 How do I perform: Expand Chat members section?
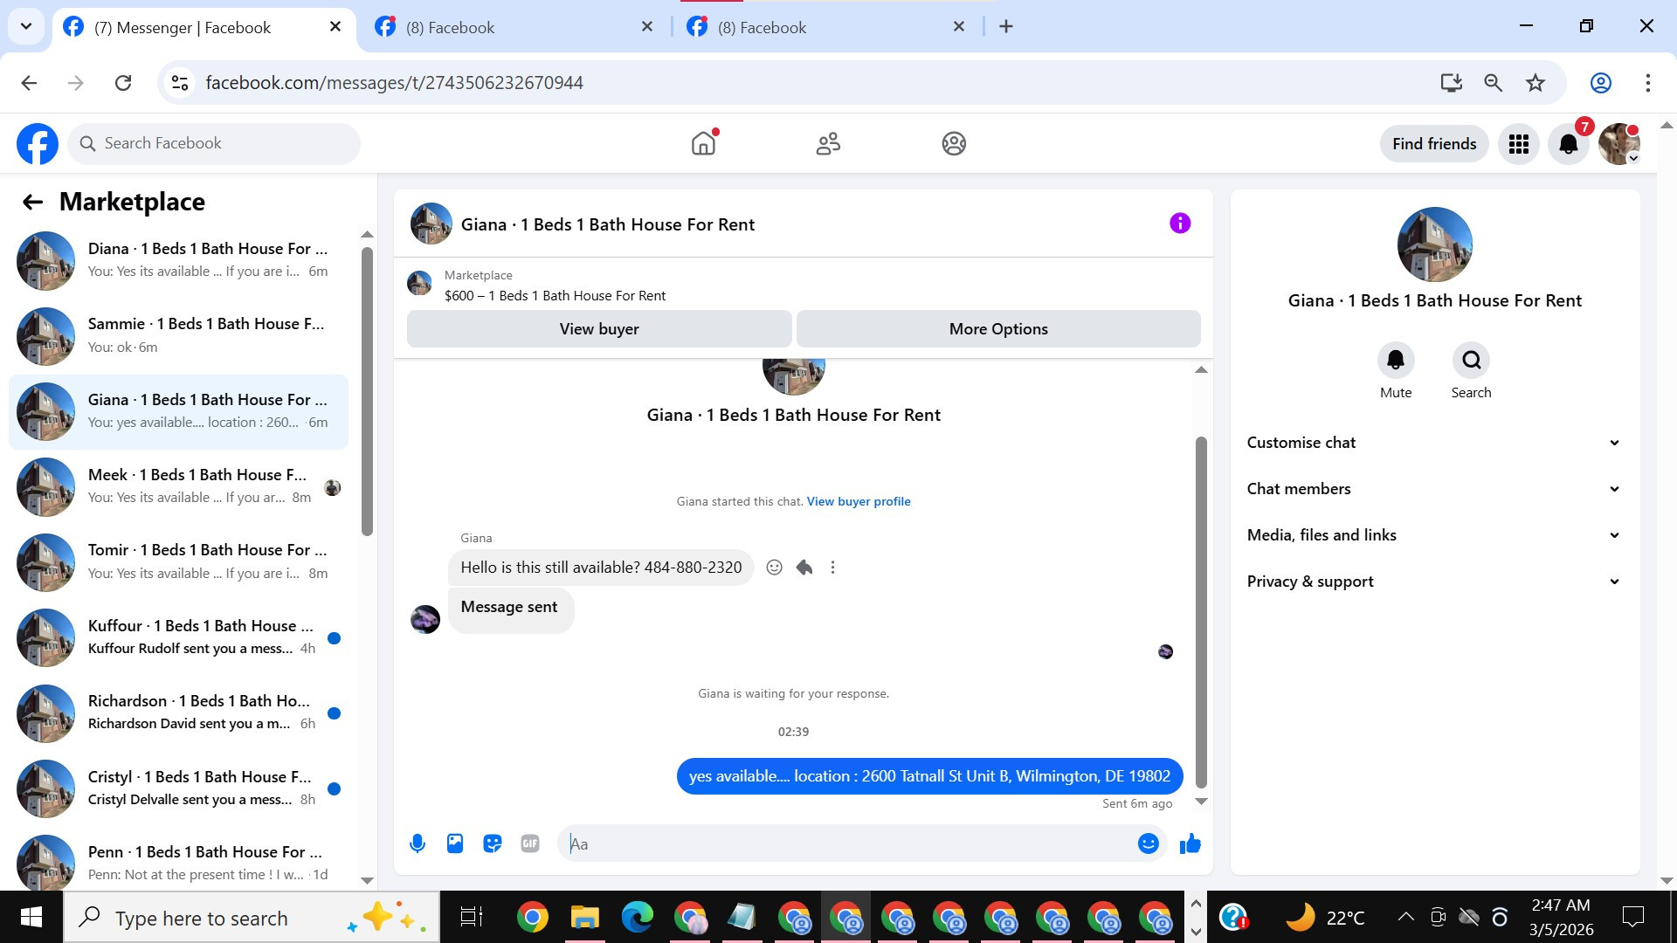1434,489
